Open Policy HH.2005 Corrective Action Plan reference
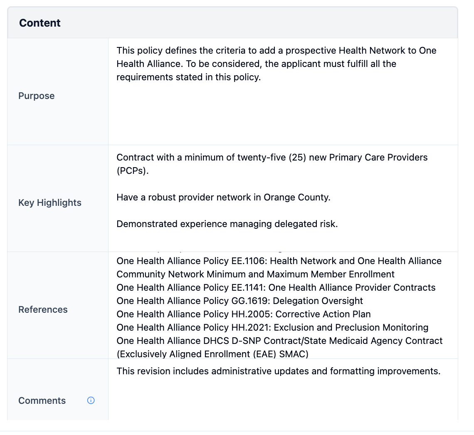 pos(243,314)
